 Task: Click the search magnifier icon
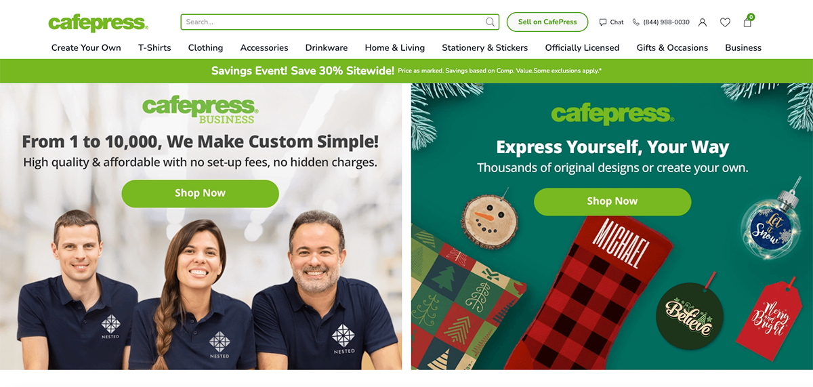pos(490,22)
